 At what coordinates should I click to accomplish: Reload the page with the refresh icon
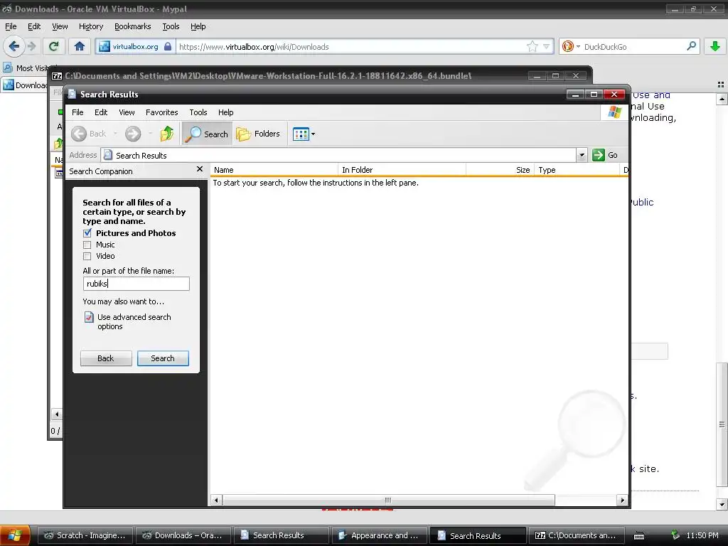tap(53, 46)
